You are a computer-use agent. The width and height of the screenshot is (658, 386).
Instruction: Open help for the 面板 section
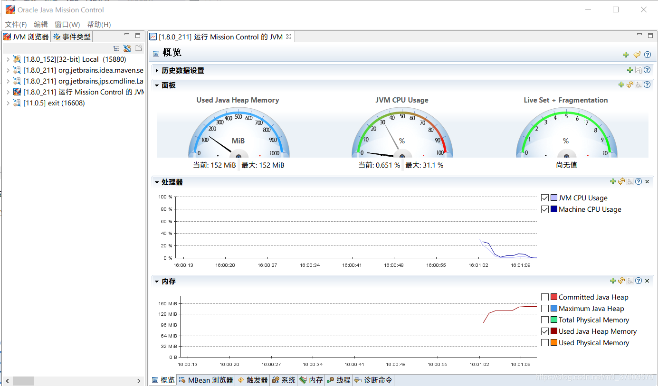pos(647,85)
